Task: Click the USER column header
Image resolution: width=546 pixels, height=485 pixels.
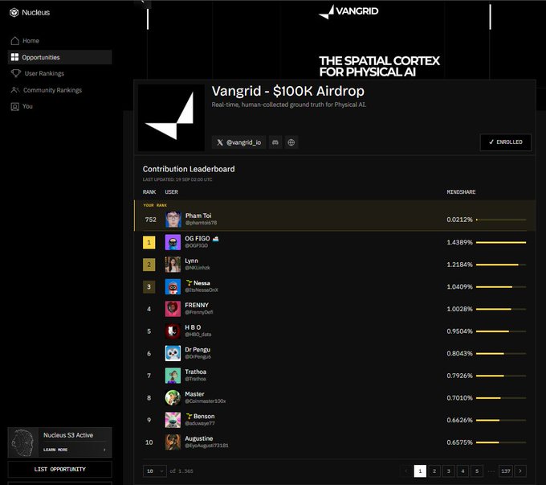Action: [171, 192]
